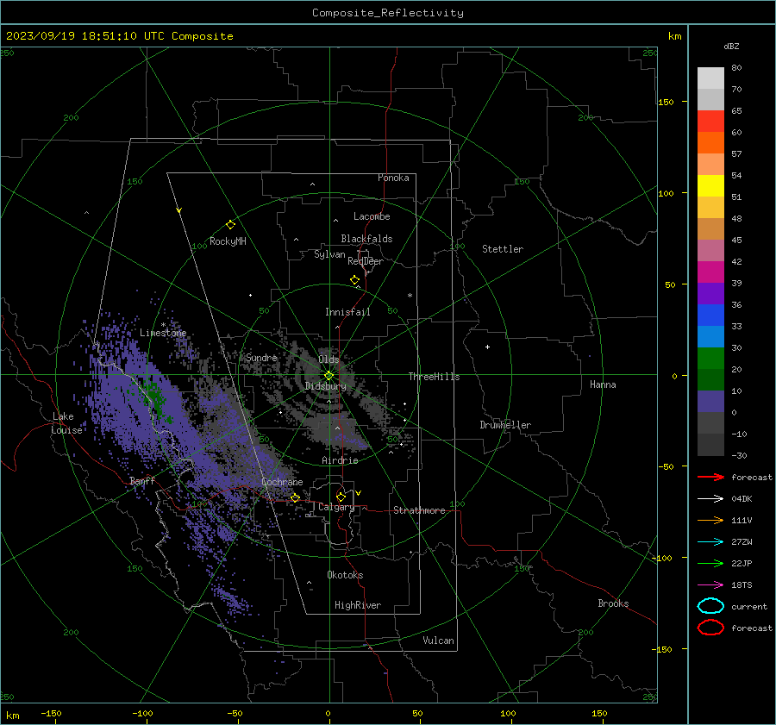Click the asterisk marker northeast of Innisfail

[x=410, y=296]
